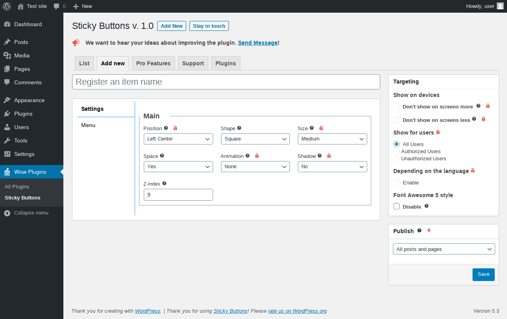
Task: Click the Stay in touch button
Action: point(209,26)
